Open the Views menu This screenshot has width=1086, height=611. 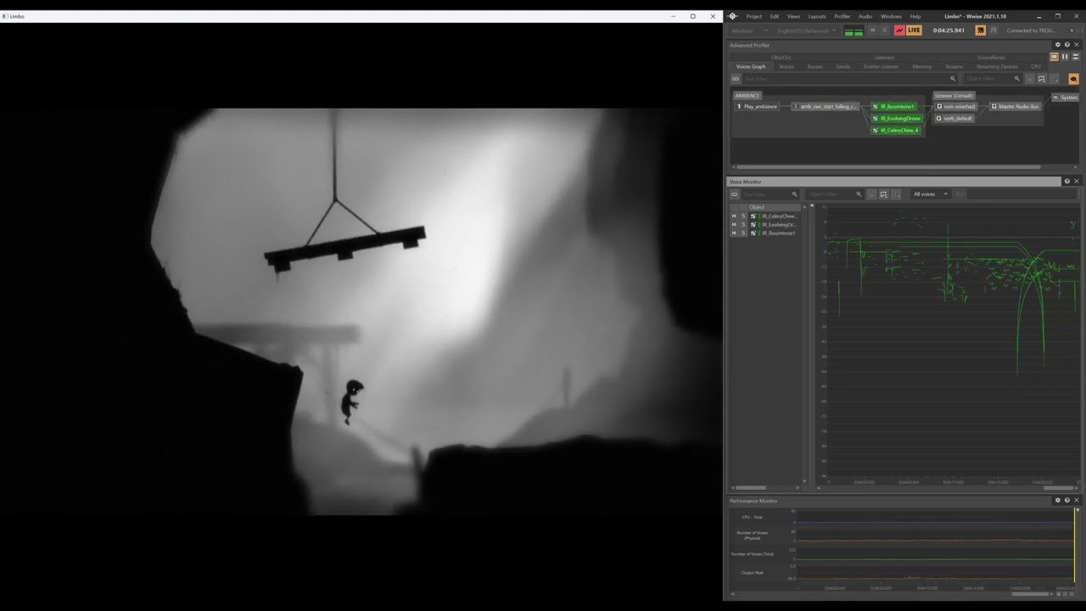[793, 16]
